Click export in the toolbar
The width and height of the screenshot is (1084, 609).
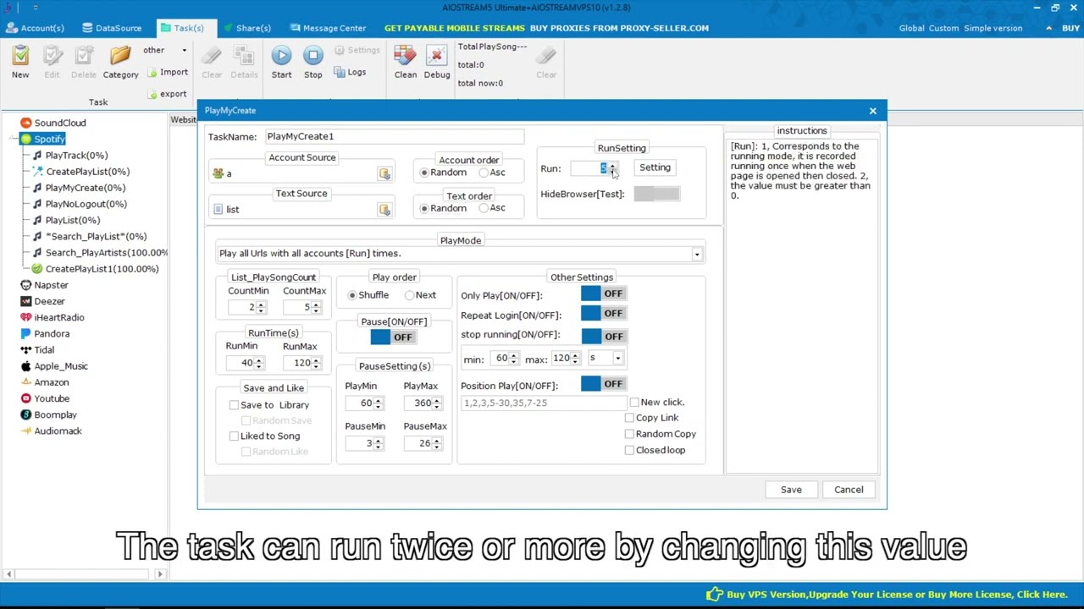pyautogui.click(x=167, y=94)
